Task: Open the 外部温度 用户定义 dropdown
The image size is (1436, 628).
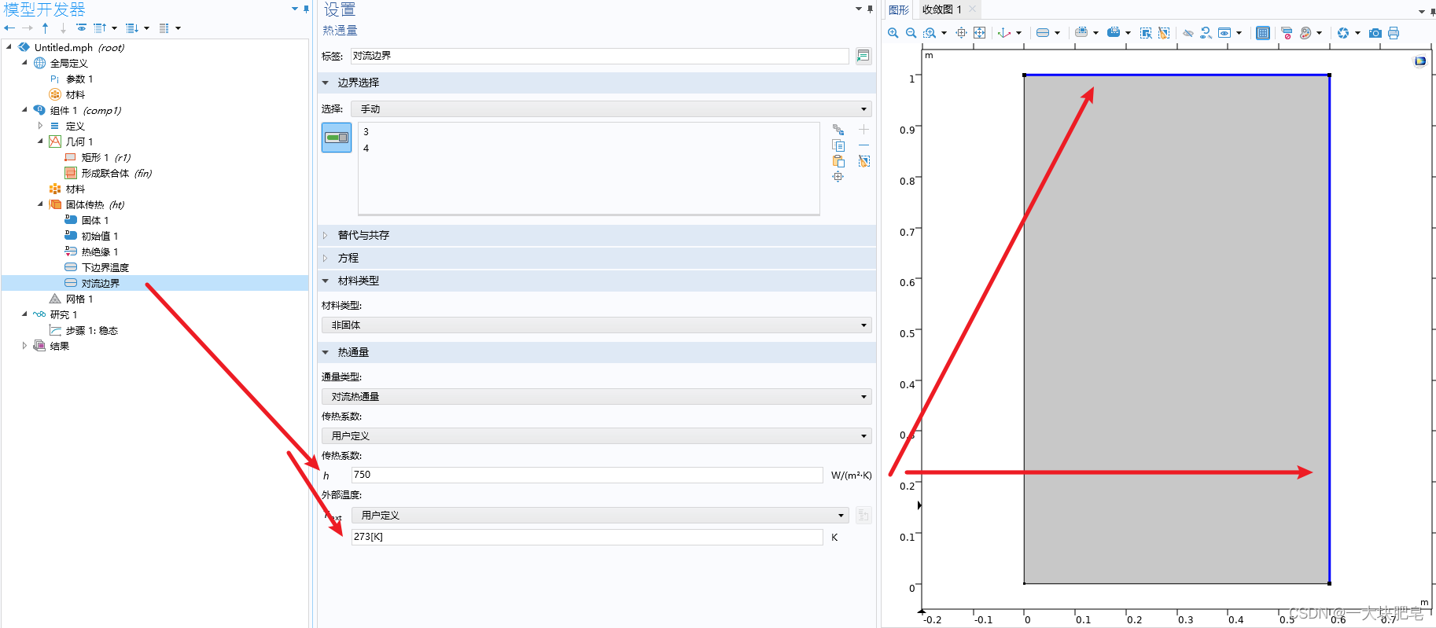Action: pyautogui.click(x=601, y=516)
